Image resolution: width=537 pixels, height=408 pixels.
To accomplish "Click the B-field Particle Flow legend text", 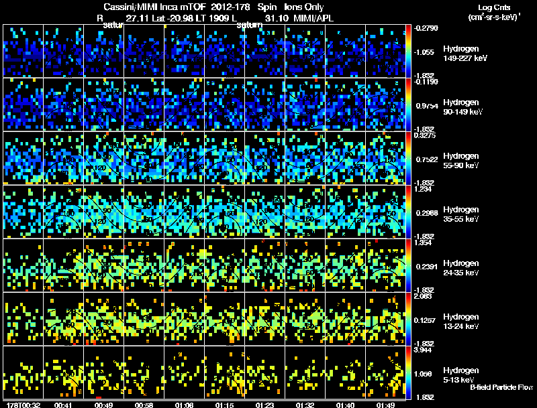I will tap(501, 387).
